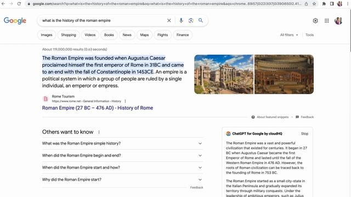This screenshot has width=351, height=197.
Task: Open the Colosseum interior photo
Action: pos(284,74)
